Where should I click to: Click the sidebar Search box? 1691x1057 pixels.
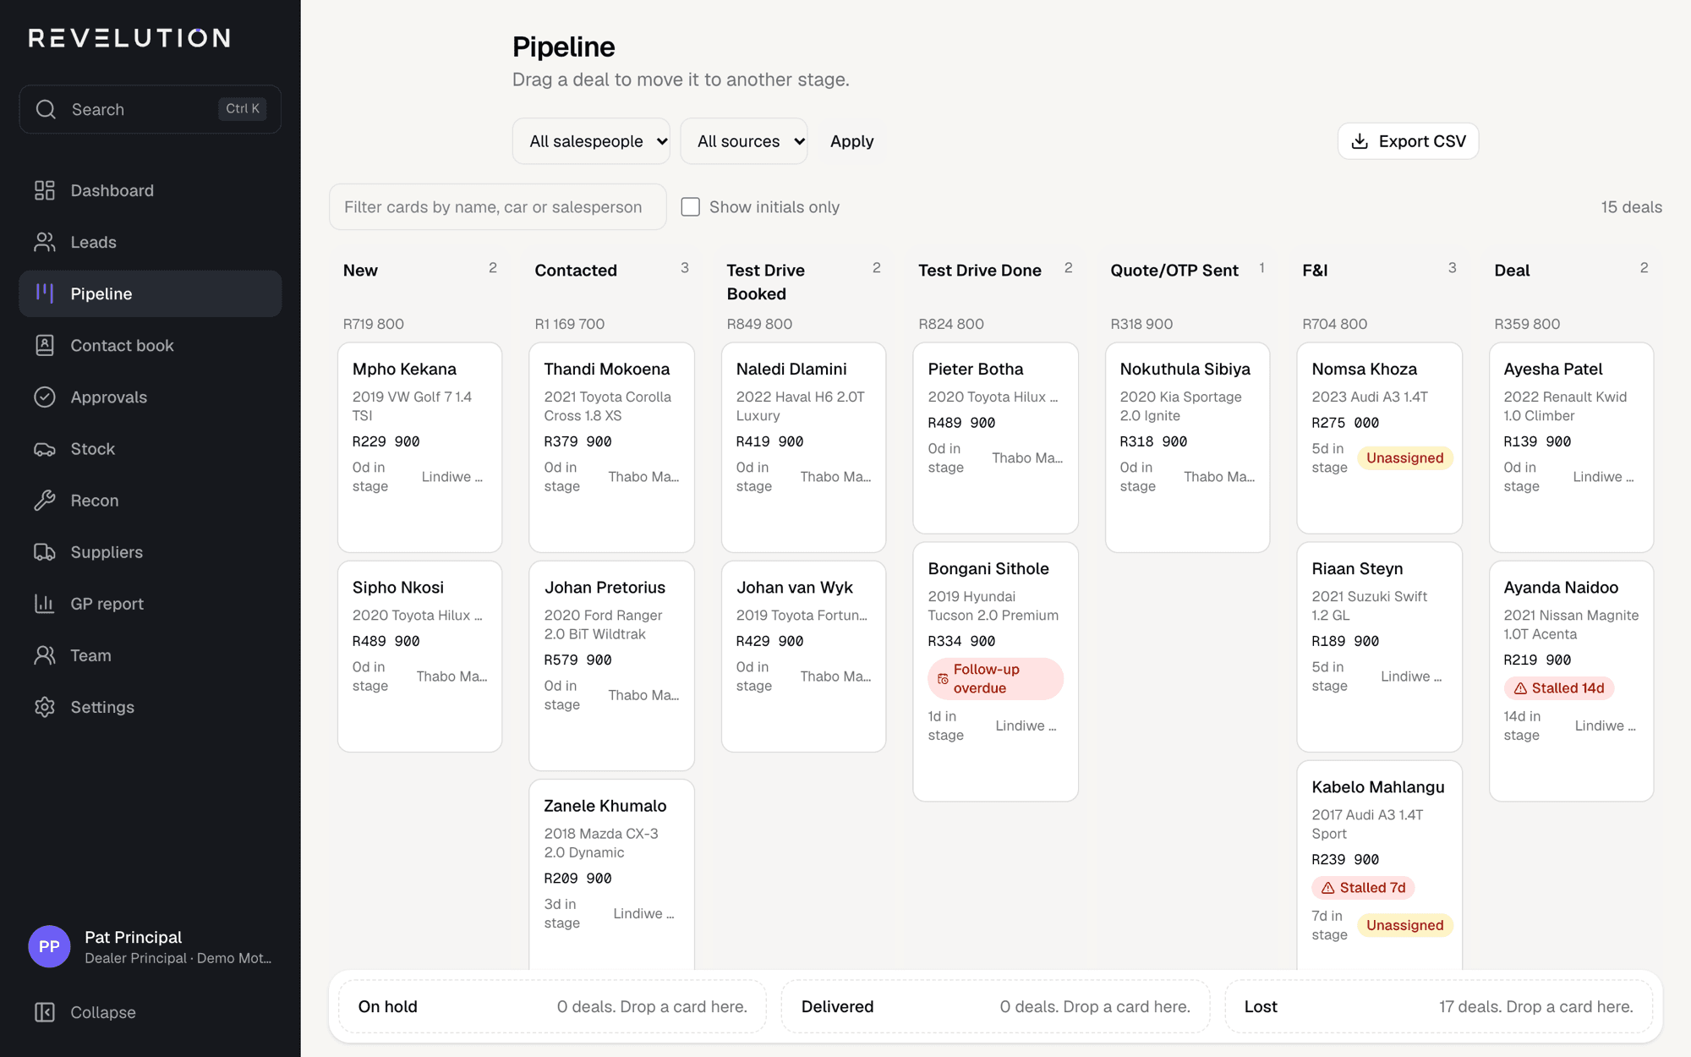[x=150, y=109]
